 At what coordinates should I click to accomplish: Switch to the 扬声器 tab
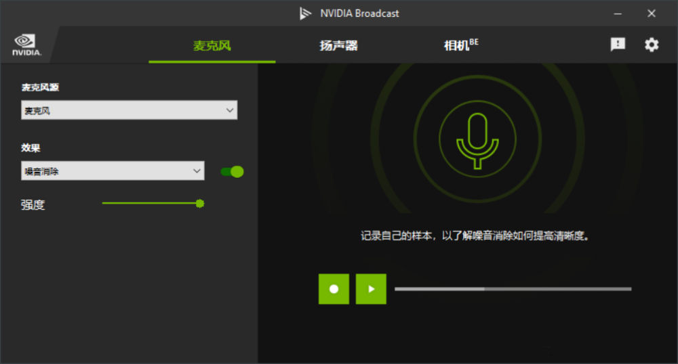(338, 46)
